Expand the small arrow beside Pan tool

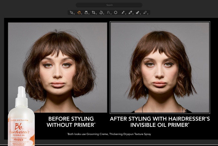[x=82, y=14]
